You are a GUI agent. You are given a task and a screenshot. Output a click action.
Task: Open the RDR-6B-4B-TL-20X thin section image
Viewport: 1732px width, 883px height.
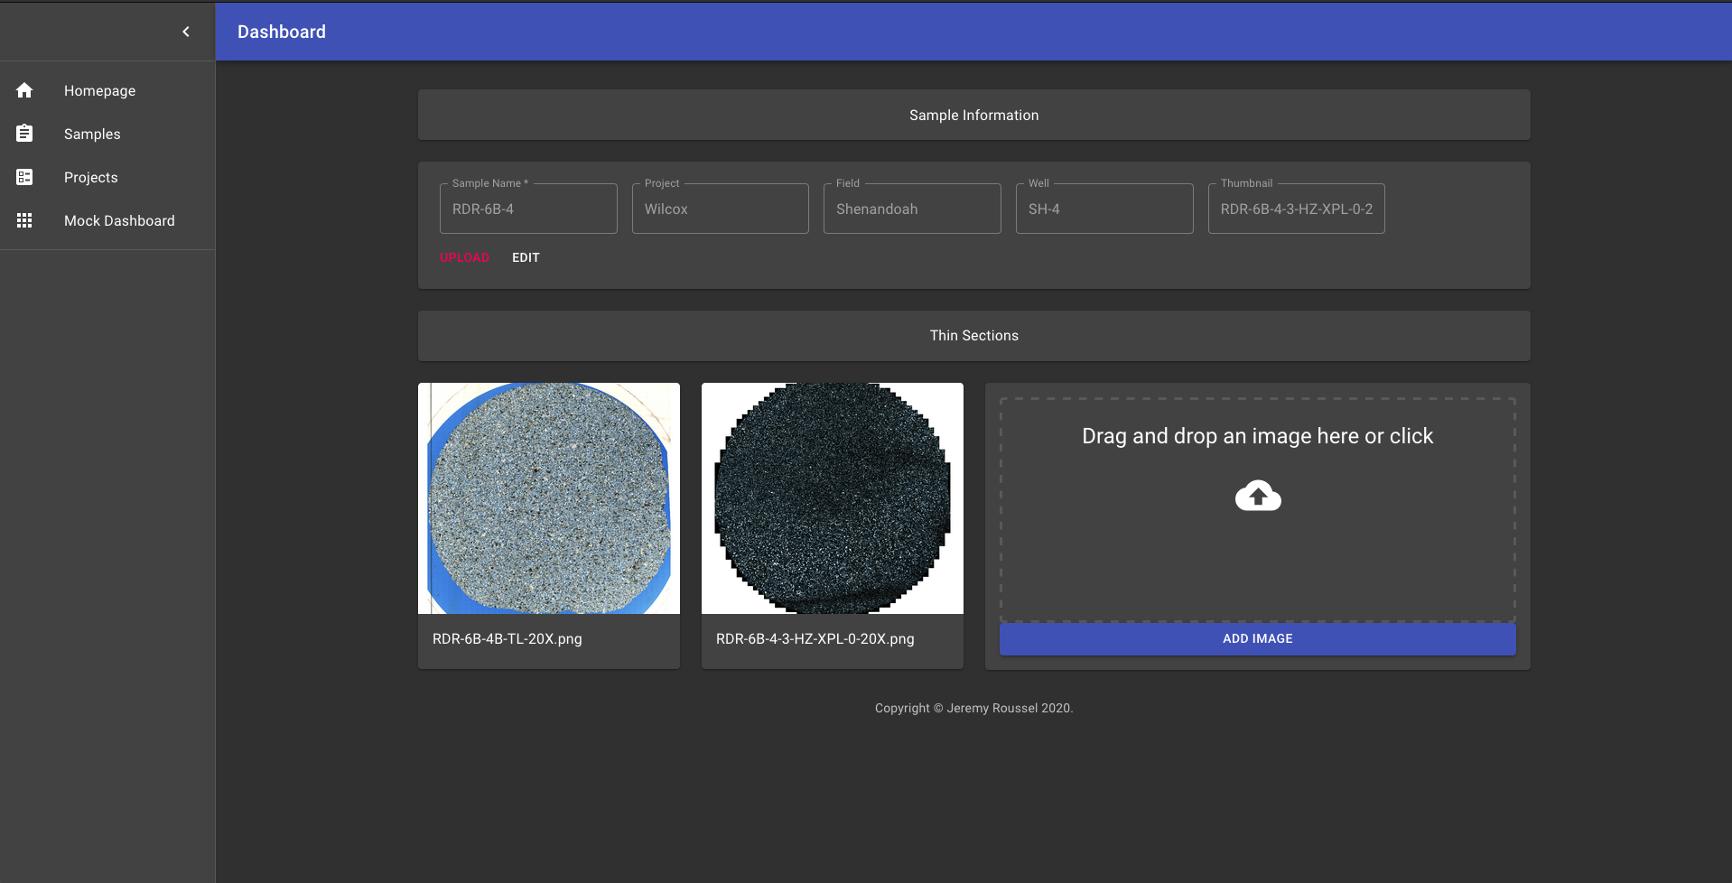pyautogui.click(x=549, y=498)
